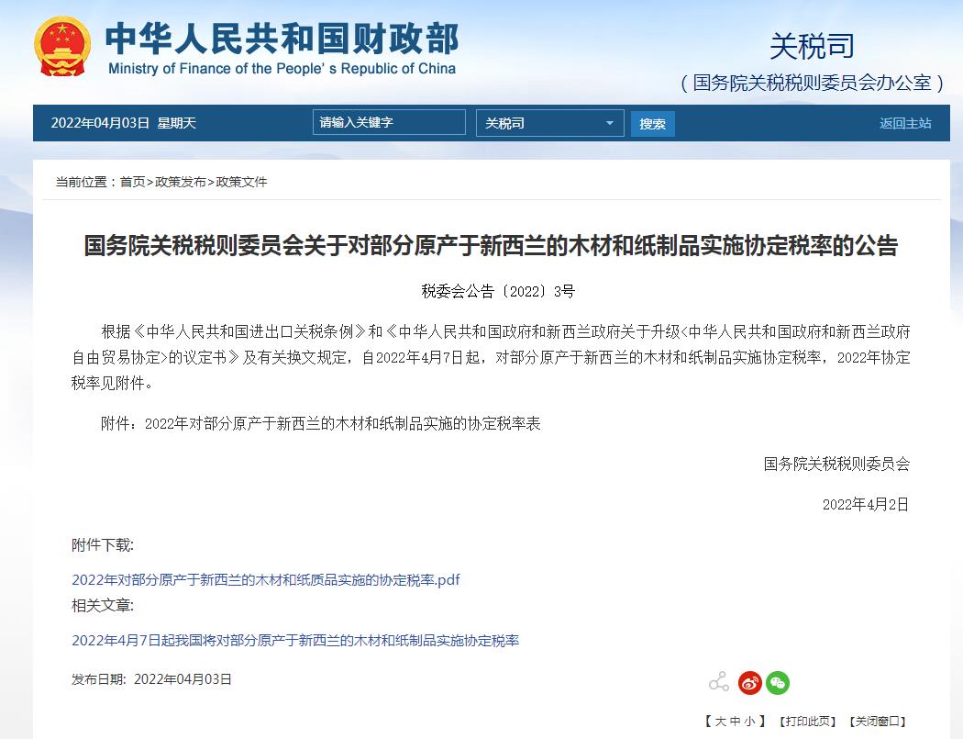Open 政策发布 in the breadcrumb
Image resolution: width=963 pixels, height=739 pixels.
point(180,182)
